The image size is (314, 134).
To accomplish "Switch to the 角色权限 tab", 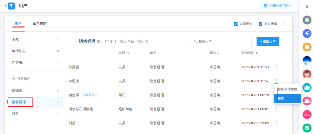I will [x=40, y=24].
